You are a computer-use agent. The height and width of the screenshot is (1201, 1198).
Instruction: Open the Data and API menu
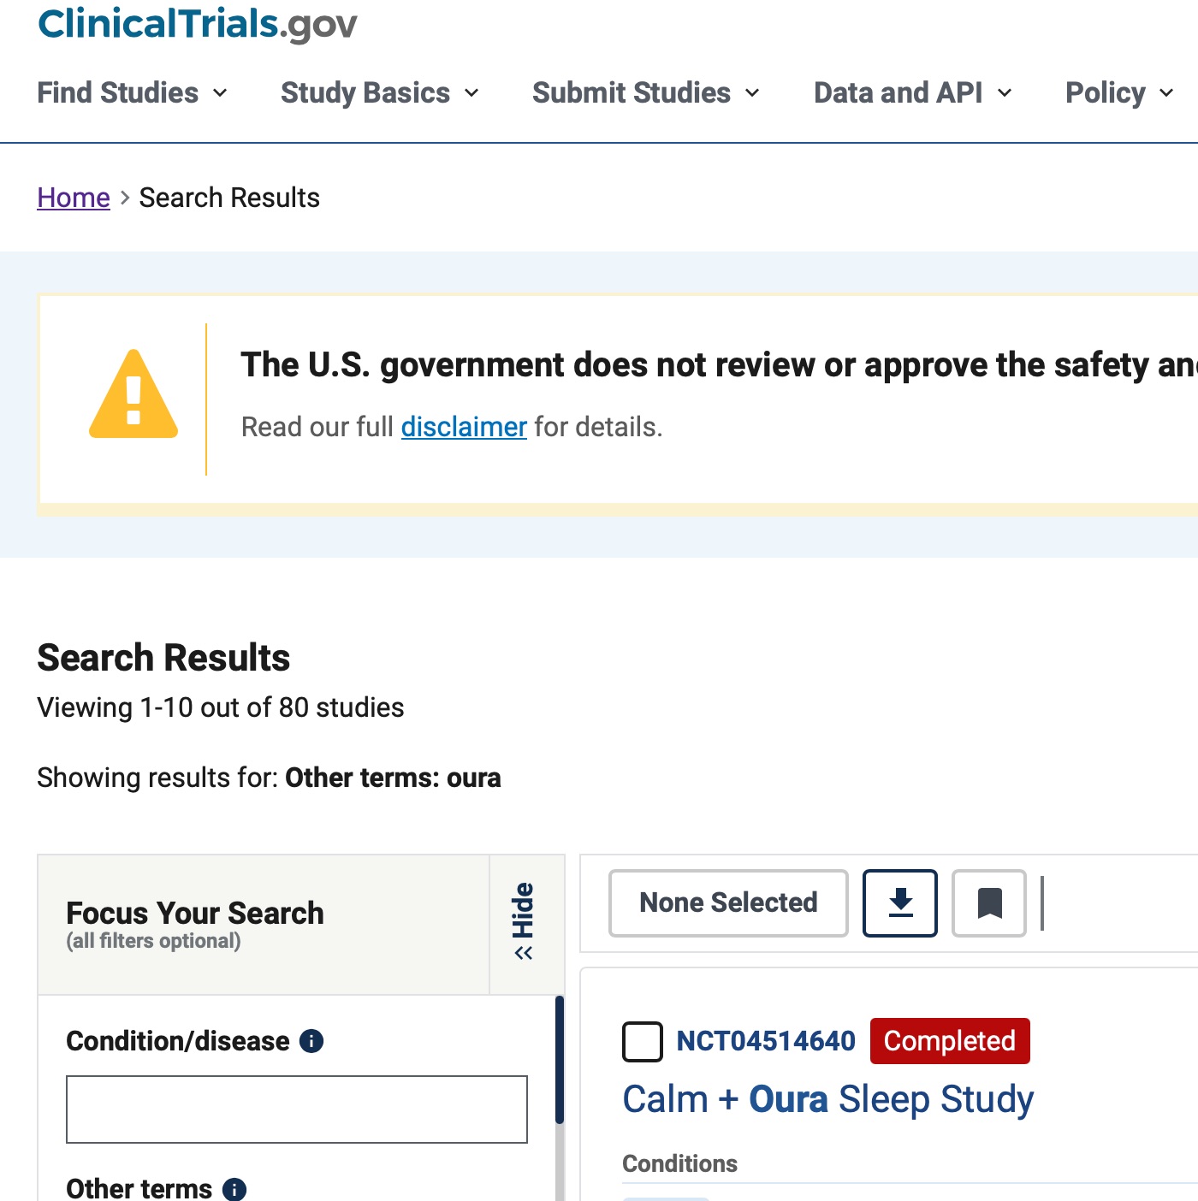(x=912, y=92)
